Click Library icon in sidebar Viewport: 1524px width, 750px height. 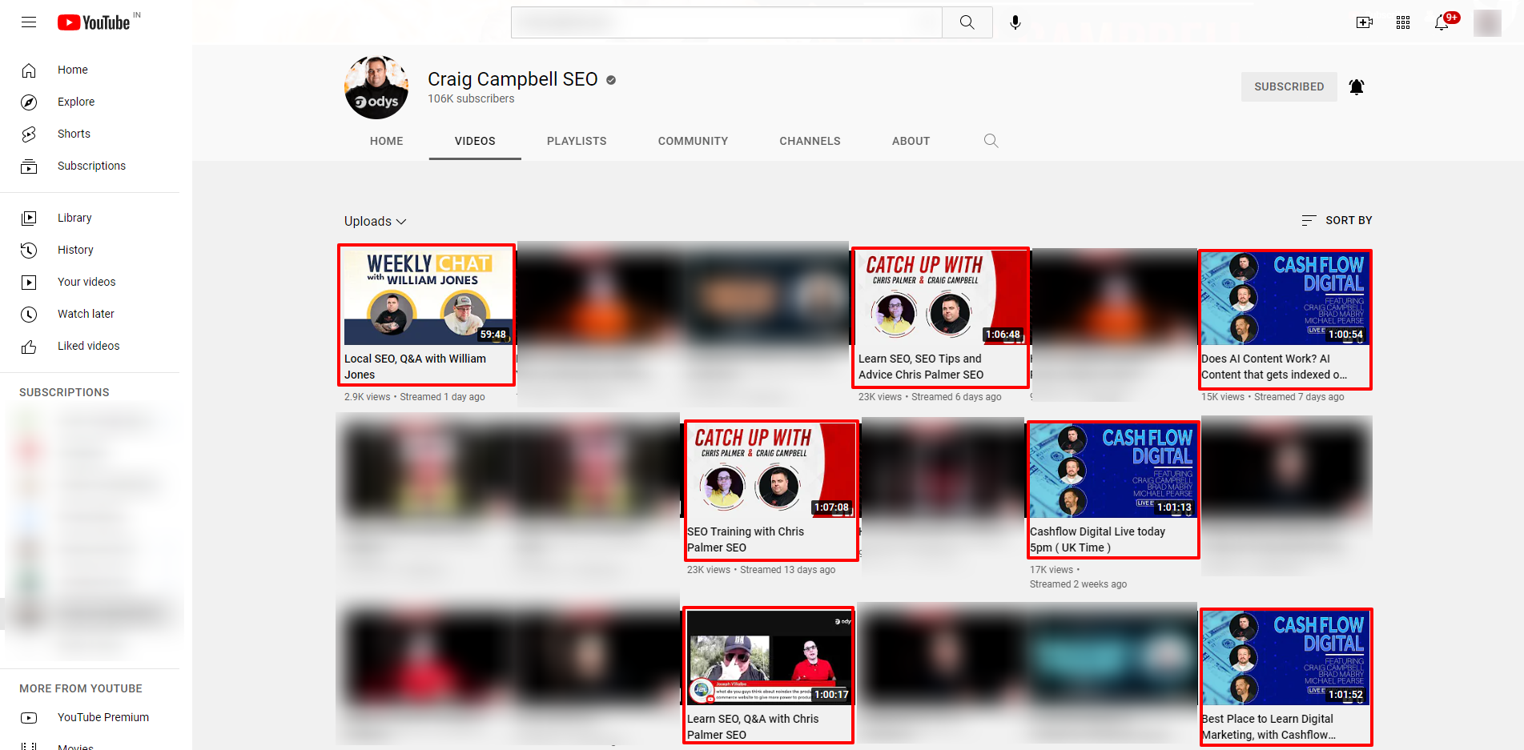(29, 218)
